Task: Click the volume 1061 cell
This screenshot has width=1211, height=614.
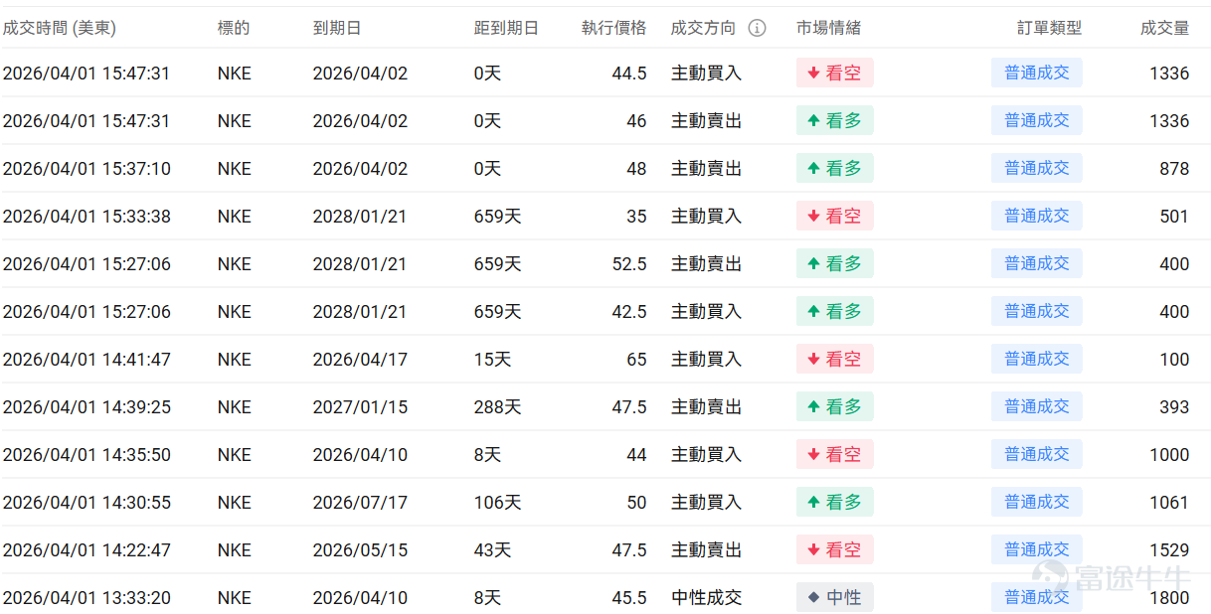Action: tap(1169, 503)
